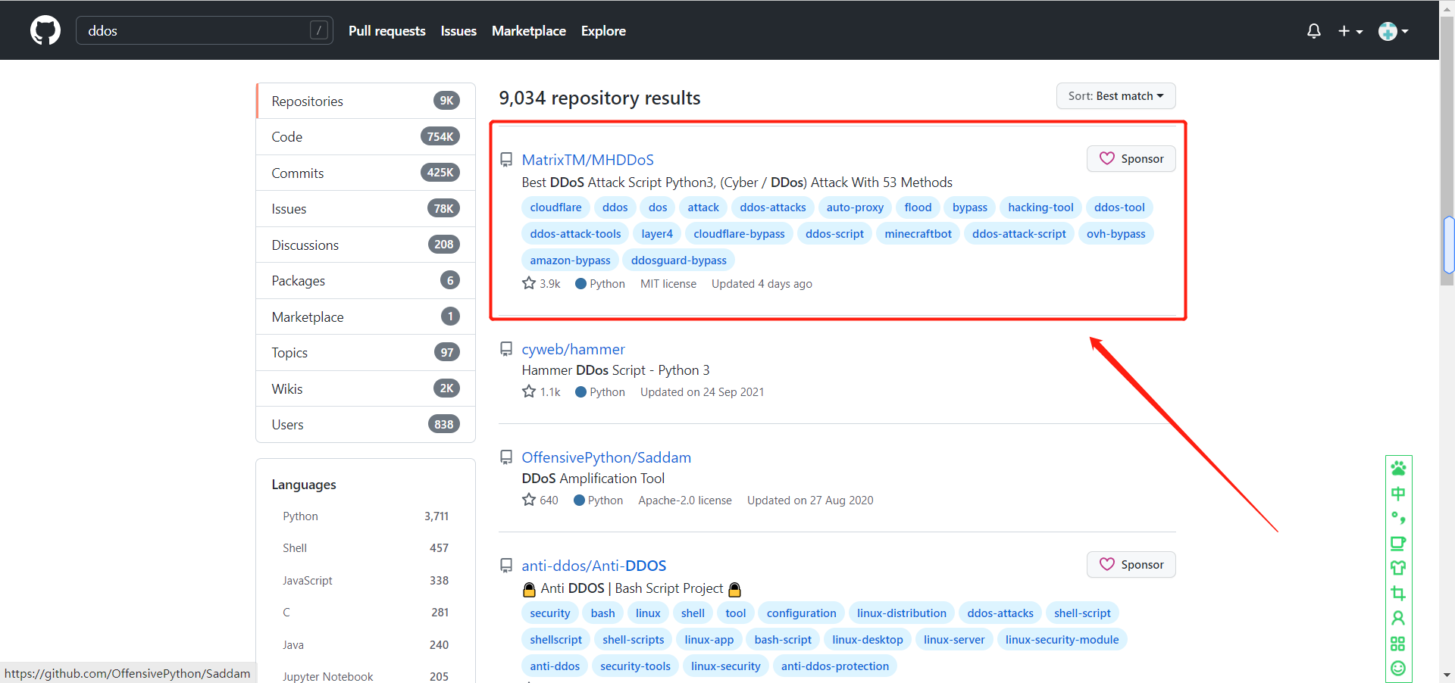Click the ovh-bypass topic tag
The height and width of the screenshot is (683, 1455).
[1116, 234]
